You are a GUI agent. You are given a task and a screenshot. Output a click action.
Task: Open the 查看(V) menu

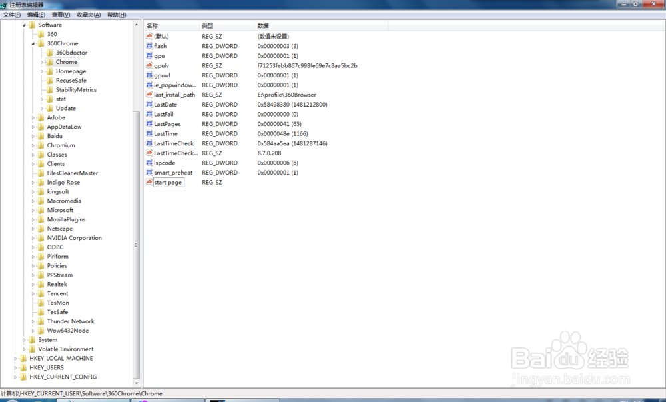tap(61, 15)
